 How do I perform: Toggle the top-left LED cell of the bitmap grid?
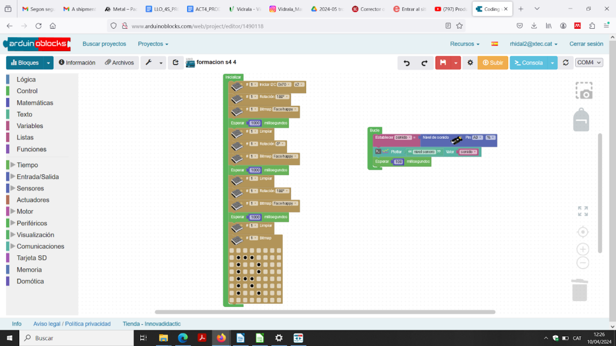(x=232, y=250)
